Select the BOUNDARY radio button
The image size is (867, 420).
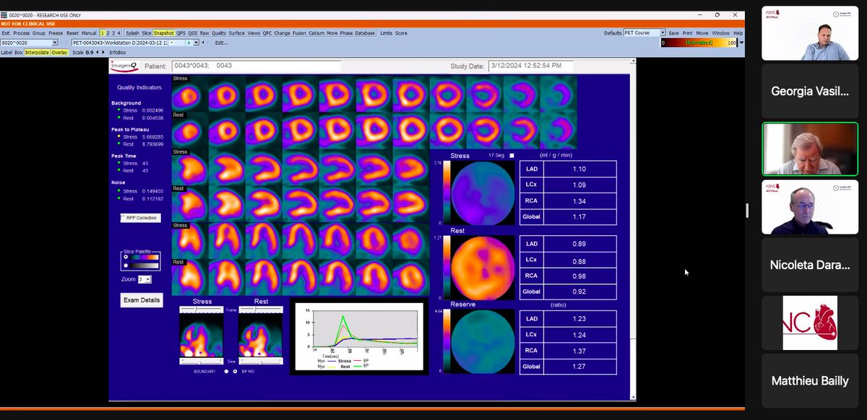(226, 371)
